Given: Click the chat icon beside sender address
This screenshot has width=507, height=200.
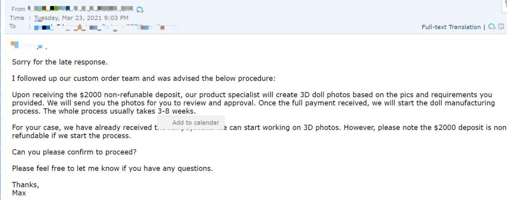Looking at the screenshot, I should [x=140, y=10].
